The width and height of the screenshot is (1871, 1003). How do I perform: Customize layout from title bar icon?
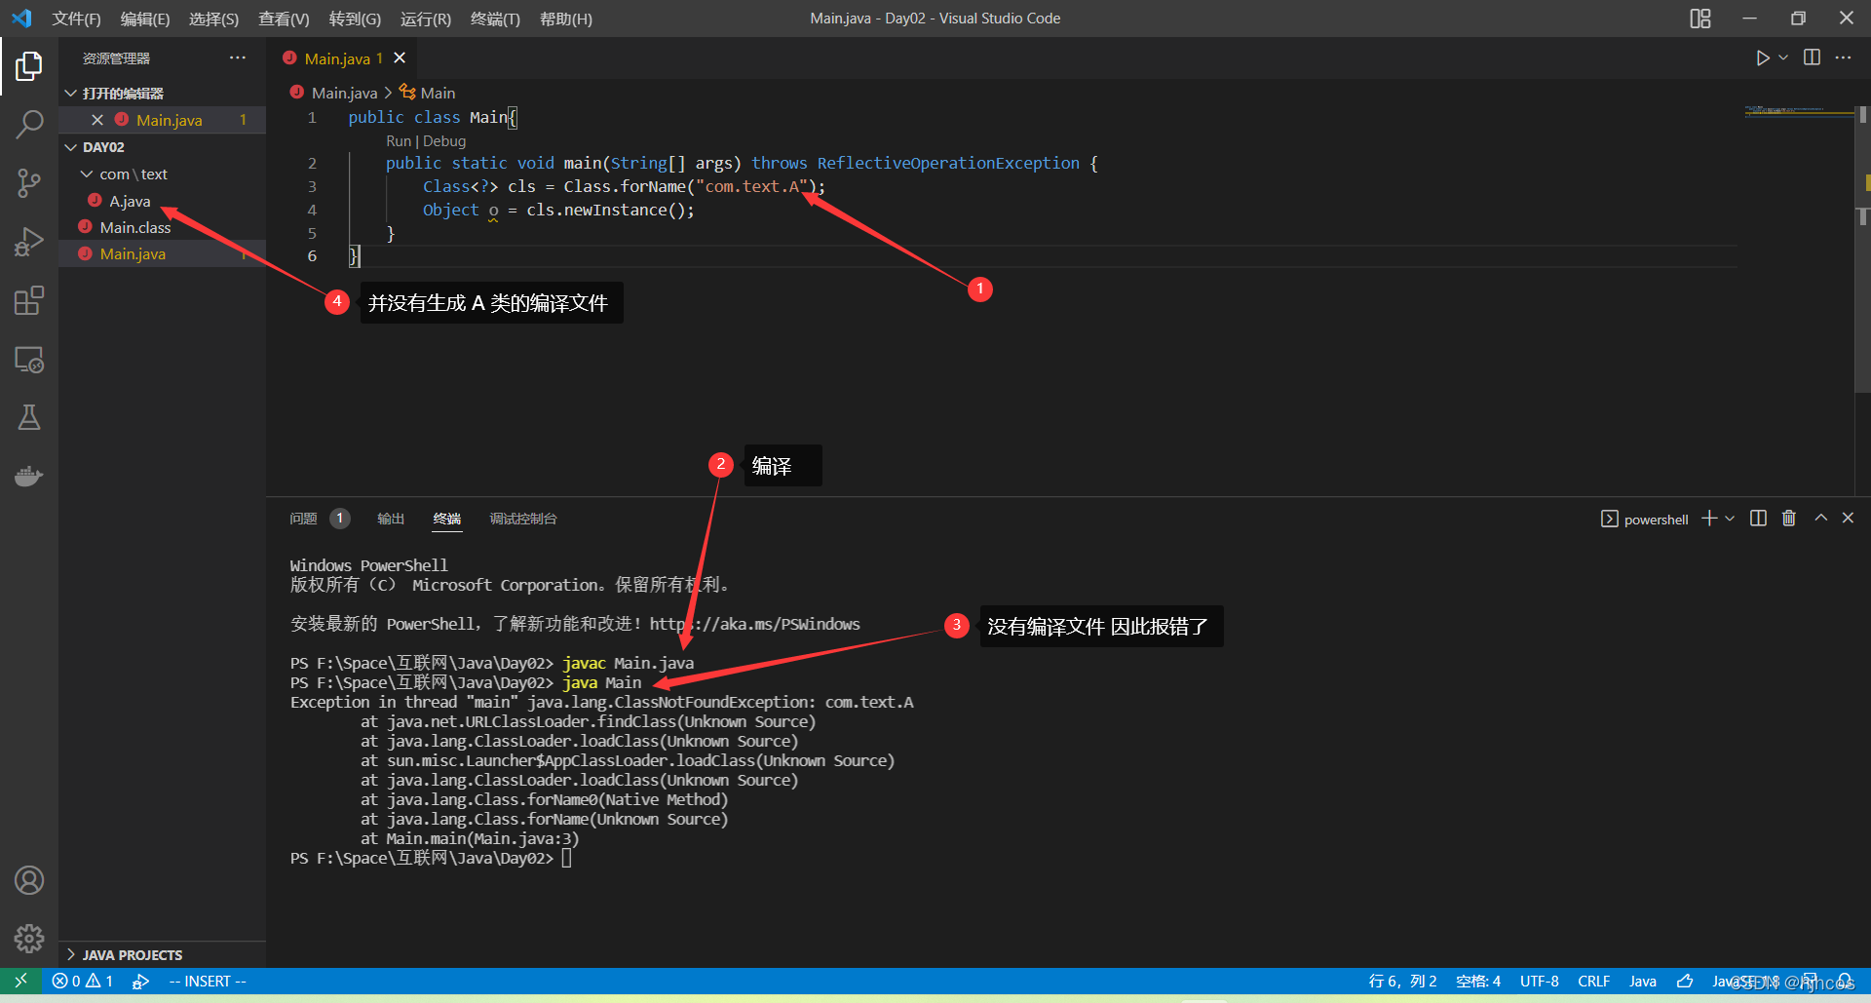coord(1700,19)
